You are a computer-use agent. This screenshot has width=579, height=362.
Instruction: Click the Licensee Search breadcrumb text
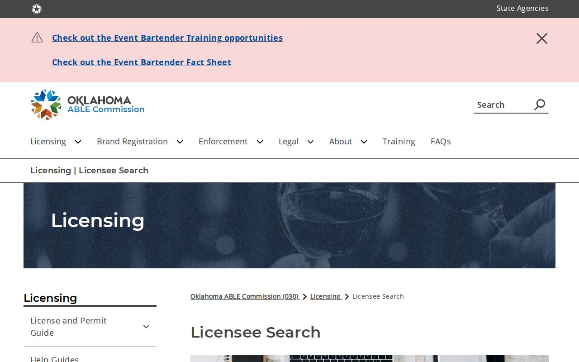point(378,296)
